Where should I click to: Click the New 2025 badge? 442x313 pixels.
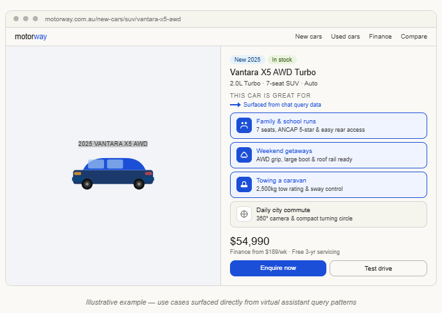247,60
